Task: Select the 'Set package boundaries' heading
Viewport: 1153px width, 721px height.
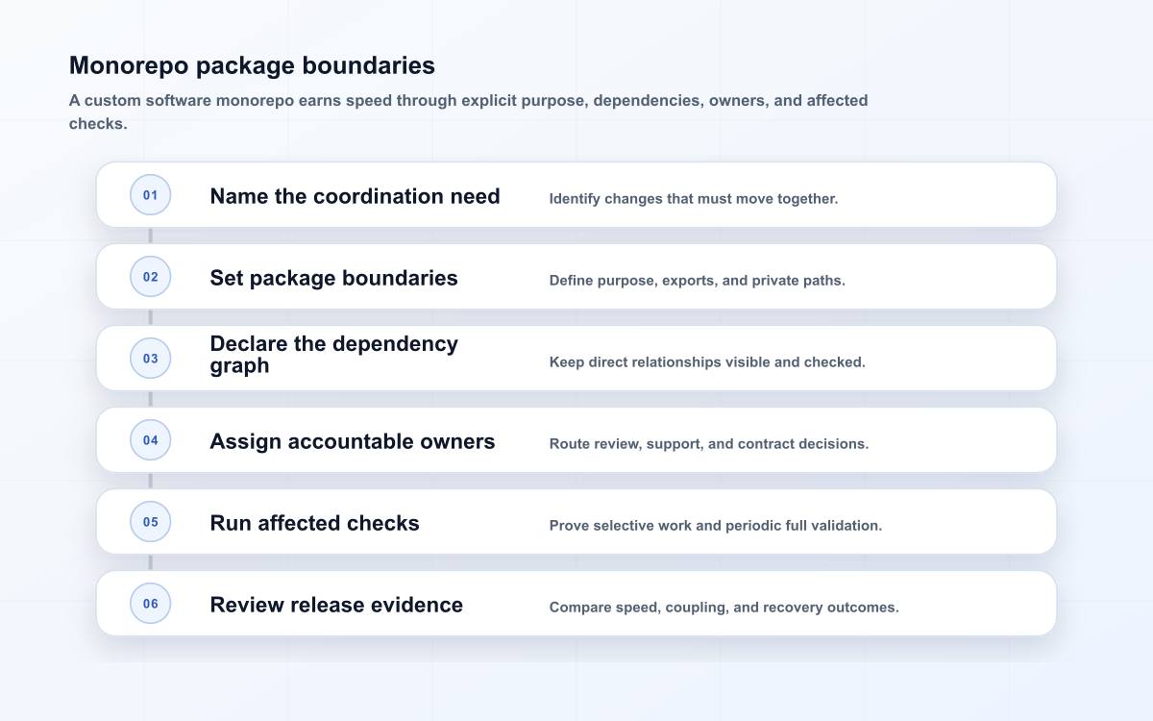Action: [333, 278]
